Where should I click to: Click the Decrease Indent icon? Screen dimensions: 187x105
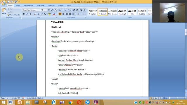74,10
